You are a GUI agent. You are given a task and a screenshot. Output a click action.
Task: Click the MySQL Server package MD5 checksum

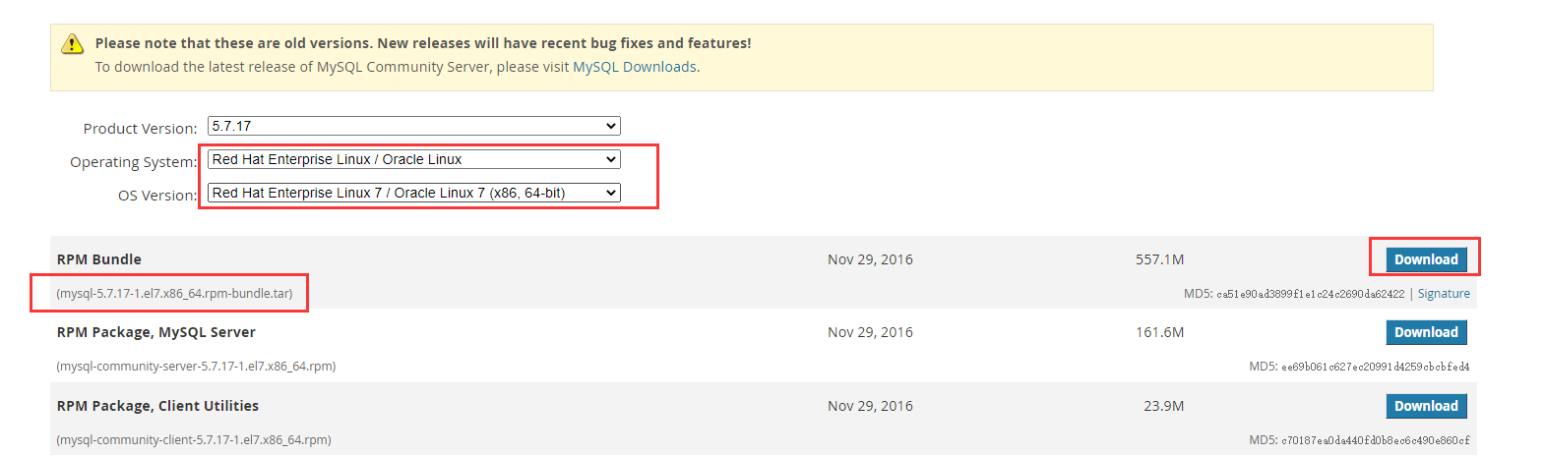[x=1375, y=367]
